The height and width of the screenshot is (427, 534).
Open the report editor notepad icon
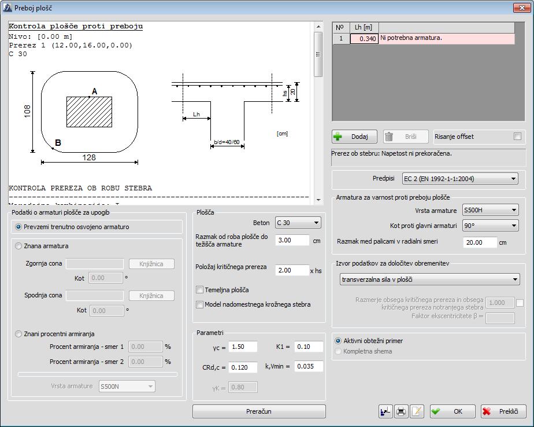point(417,411)
